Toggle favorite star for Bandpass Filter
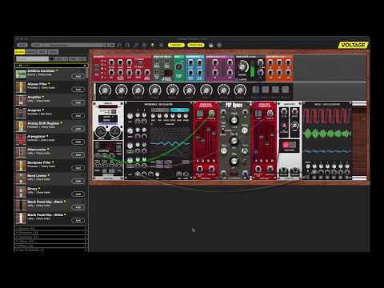 pyautogui.click(x=53, y=162)
